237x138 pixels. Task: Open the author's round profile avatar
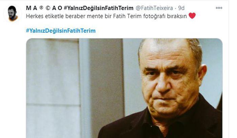click(x=13, y=13)
